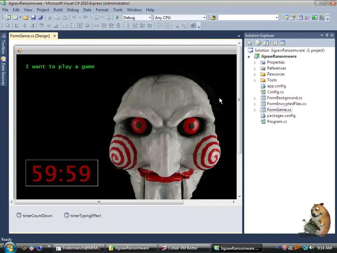This screenshot has width=337, height=253.
Task: Click the Redo arrow icon
Action: coord(86,18)
